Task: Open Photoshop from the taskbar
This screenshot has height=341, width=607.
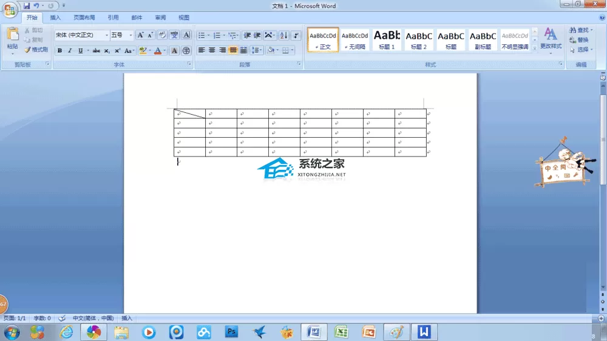Action: coord(231,332)
